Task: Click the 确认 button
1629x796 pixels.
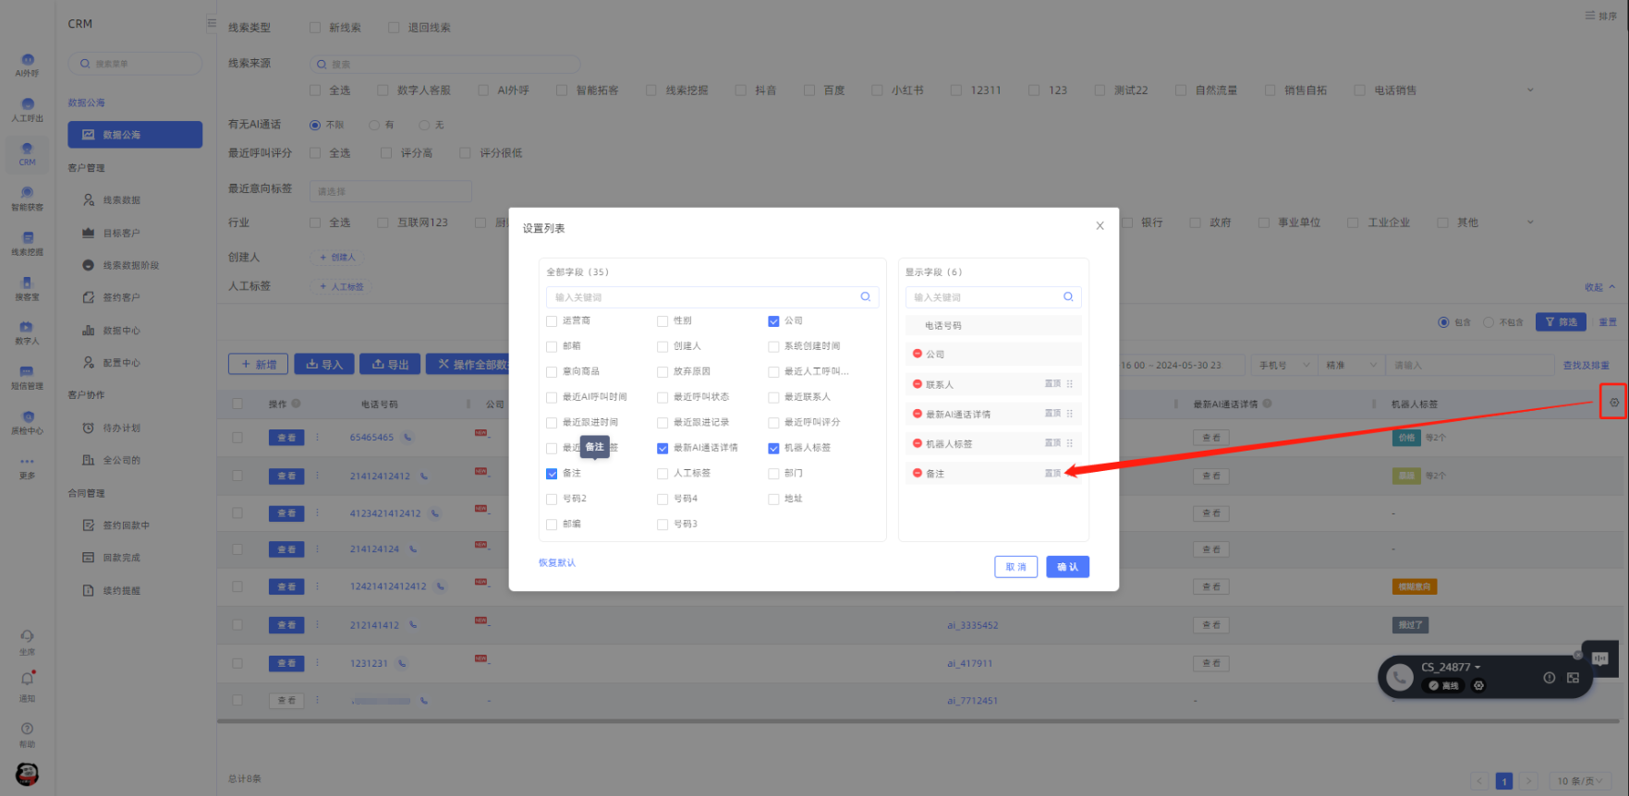Action: tap(1067, 567)
